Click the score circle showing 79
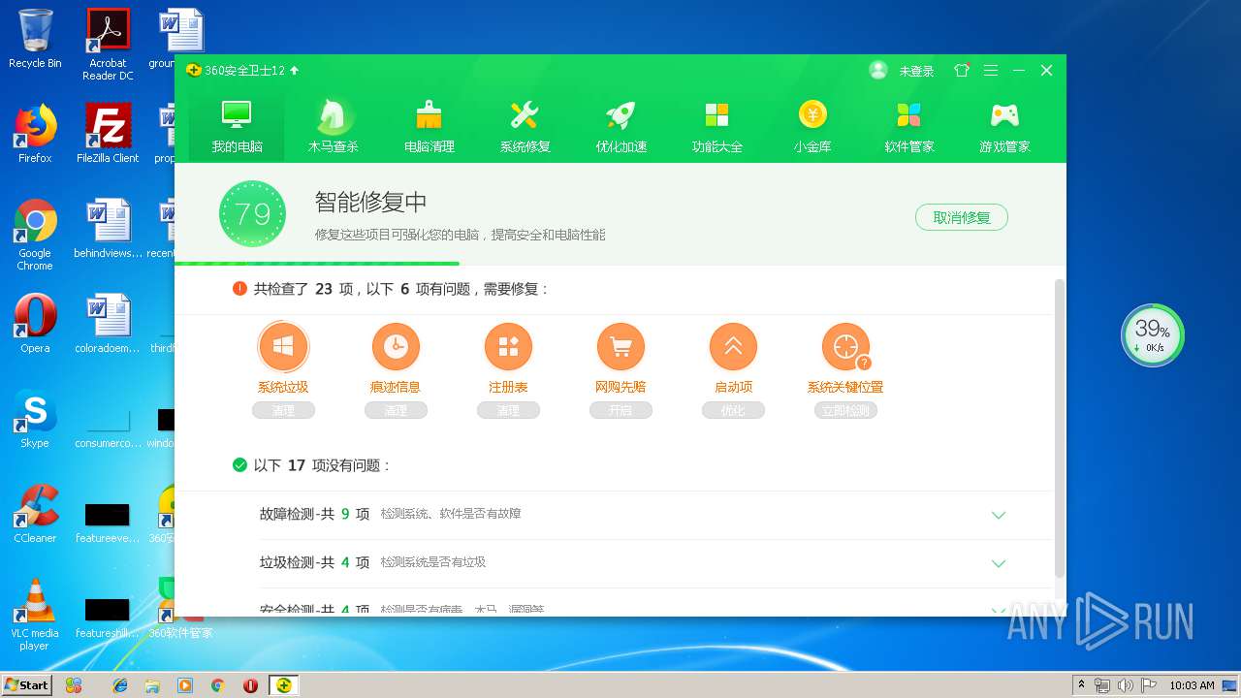 [252, 213]
